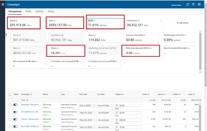Select the New-to-brand (NTB) orders tile

[x=179, y=51]
